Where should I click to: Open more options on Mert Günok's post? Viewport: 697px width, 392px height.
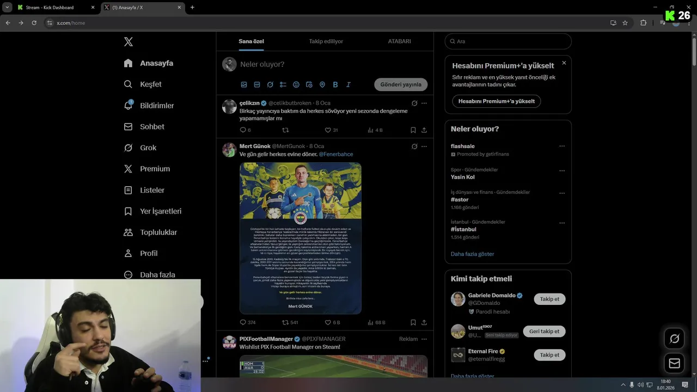pyautogui.click(x=424, y=146)
